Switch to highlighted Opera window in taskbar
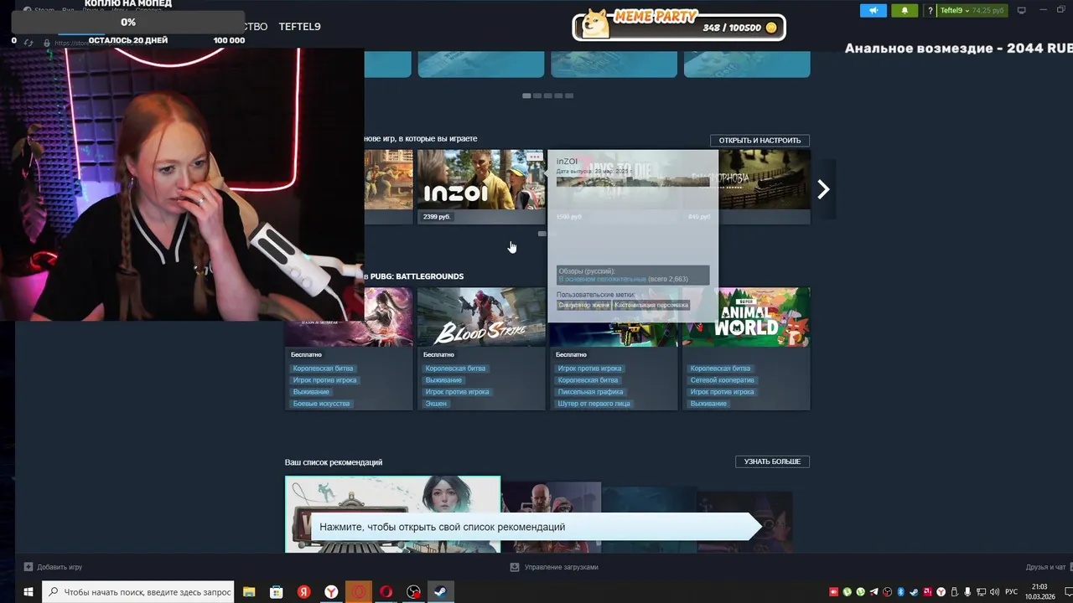The image size is (1073, 603). pos(359,592)
